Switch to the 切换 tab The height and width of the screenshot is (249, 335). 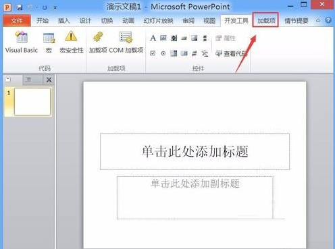107,21
